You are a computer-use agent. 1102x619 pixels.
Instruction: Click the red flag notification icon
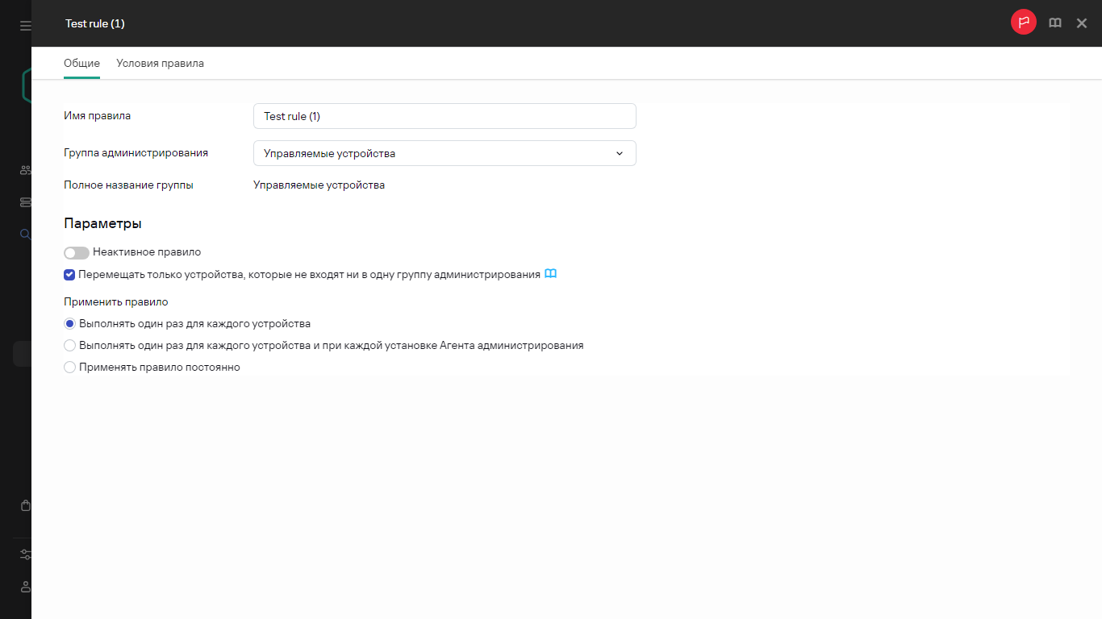tap(1023, 23)
